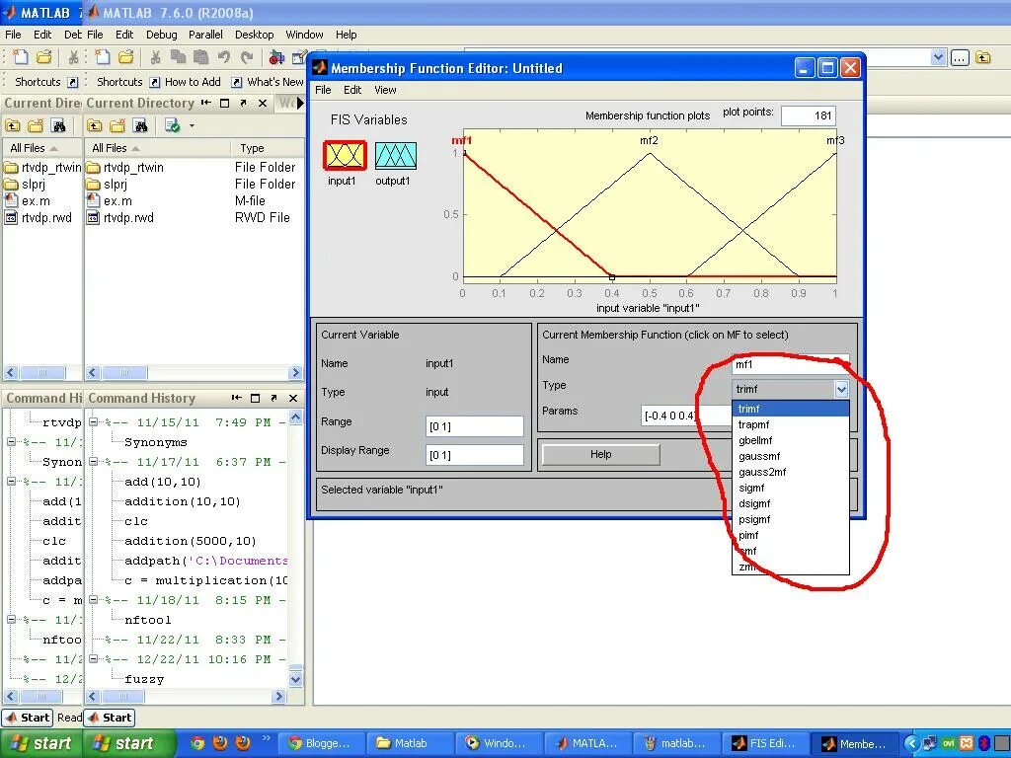Click the Paste icon in MATLAB toolbar
Viewport: 1011px width, 758px height.
[x=200, y=57]
